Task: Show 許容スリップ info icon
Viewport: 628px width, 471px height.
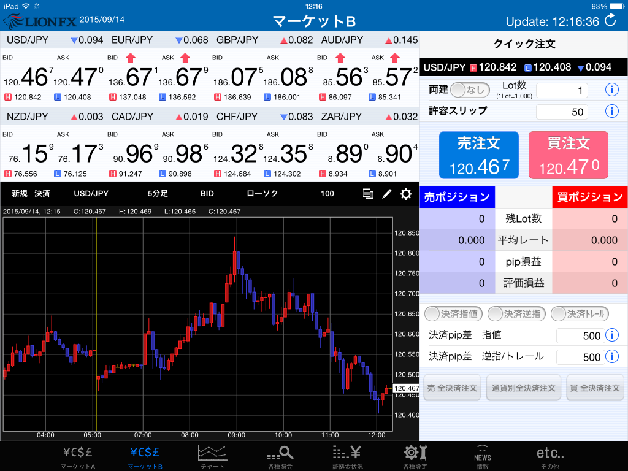Action: click(x=611, y=111)
